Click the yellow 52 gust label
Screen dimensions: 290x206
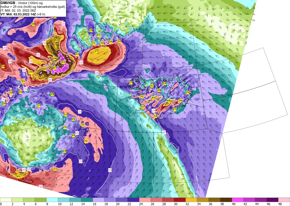tap(64, 62)
